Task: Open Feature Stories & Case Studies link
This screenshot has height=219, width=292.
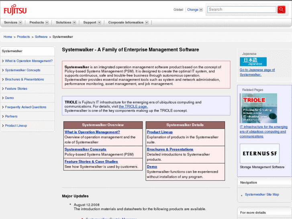Action: (x=91, y=162)
